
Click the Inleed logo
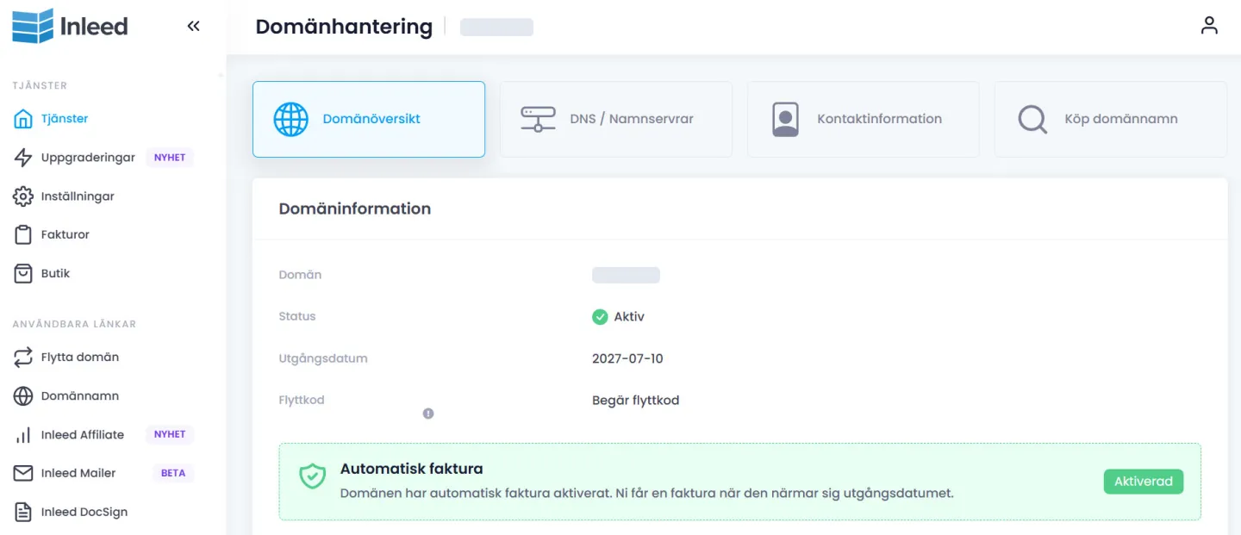click(70, 26)
